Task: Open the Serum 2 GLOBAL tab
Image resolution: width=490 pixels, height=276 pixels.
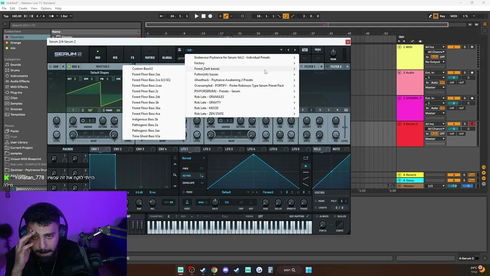Action: tap(167, 54)
